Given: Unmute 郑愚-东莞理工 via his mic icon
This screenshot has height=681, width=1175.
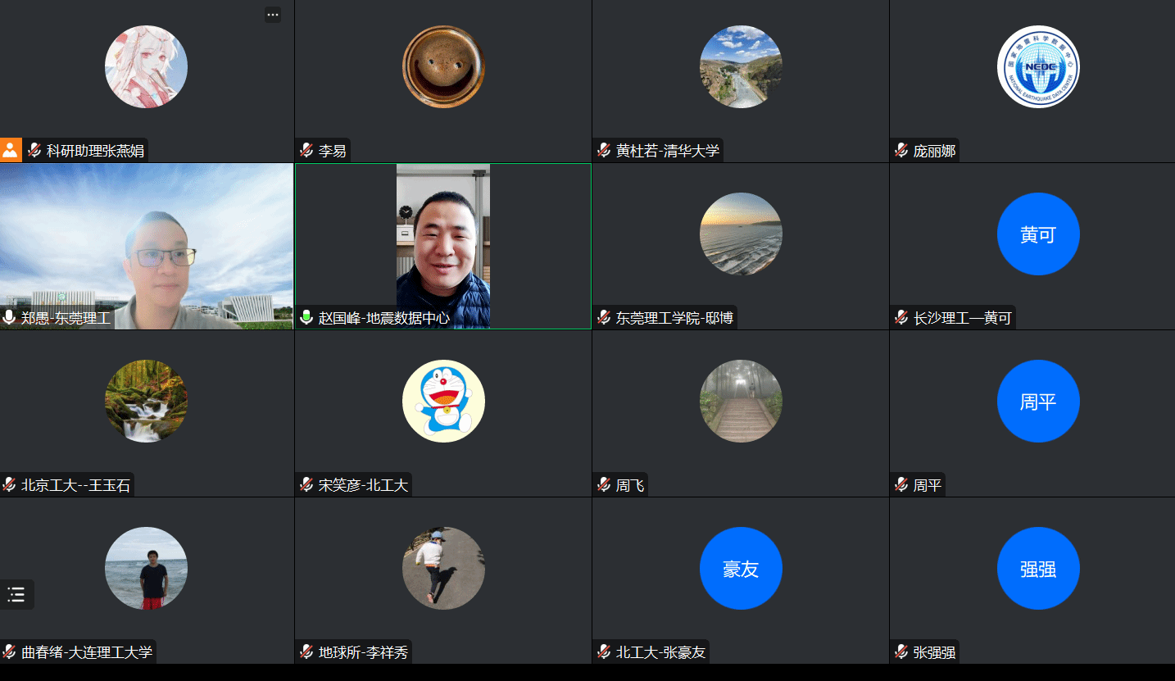Looking at the screenshot, I should pos(8,318).
